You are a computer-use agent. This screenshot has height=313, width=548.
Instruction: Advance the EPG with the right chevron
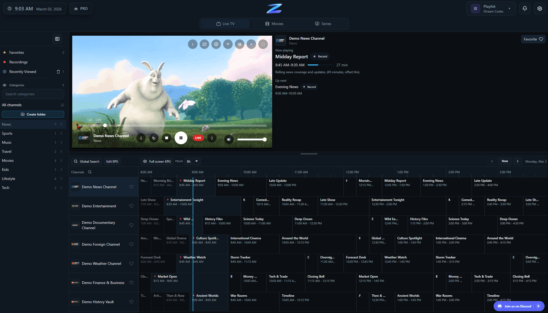point(517,161)
